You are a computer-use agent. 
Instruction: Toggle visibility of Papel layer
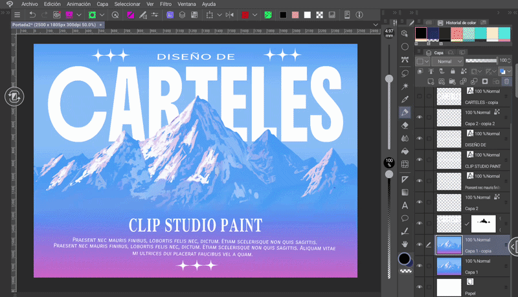click(x=420, y=287)
